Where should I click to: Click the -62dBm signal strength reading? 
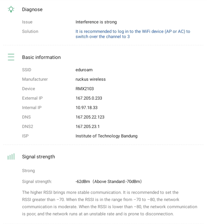(x=83, y=182)
